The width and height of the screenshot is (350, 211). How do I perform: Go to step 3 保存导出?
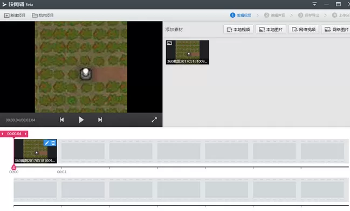pyautogui.click(x=308, y=15)
